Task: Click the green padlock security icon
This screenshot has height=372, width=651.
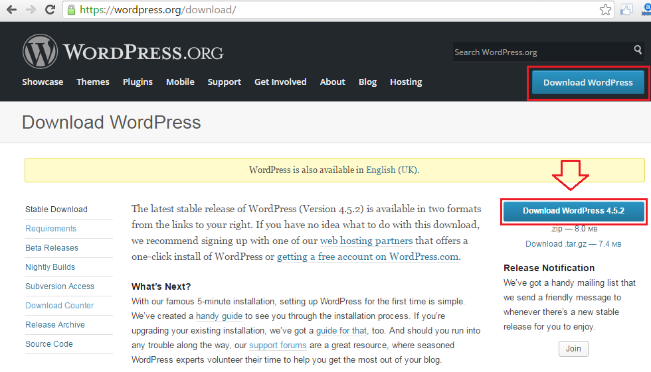Action: (x=72, y=9)
